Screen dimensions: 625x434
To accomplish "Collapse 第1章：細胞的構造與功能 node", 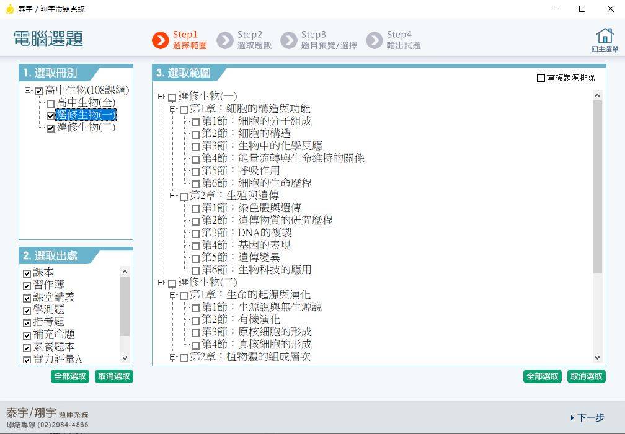I will pos(172,108).
